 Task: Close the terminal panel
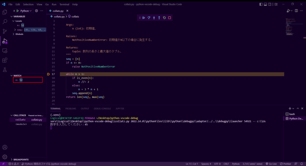[x=302, y=108]
